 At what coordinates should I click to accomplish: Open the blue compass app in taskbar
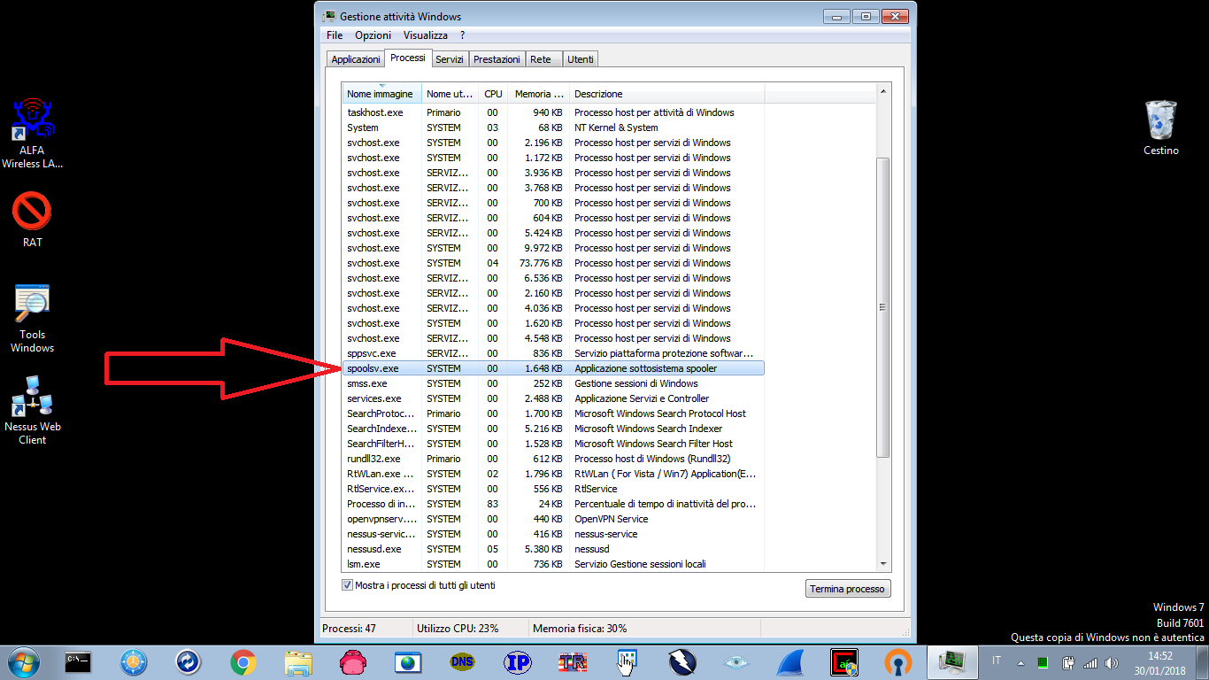coord(134,661)
